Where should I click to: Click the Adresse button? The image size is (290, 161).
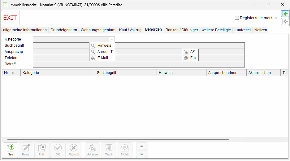click(x=93, y=150)
